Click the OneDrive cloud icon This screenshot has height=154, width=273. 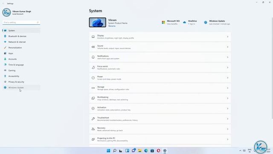(185, 22)
